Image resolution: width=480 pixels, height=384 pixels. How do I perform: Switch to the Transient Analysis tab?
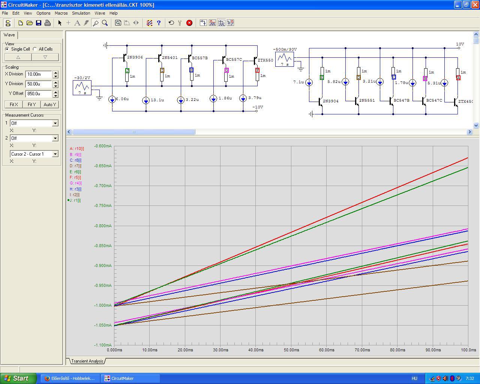[x=87, y=361]
